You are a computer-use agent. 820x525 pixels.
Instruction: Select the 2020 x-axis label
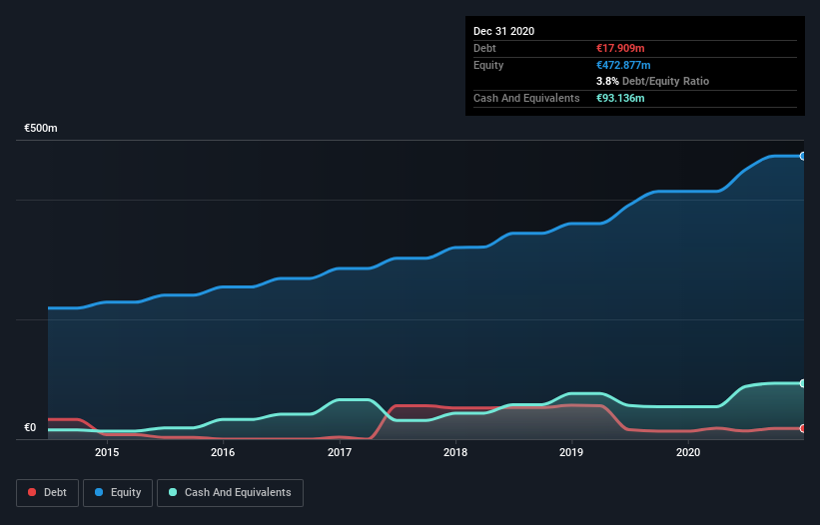point(688,452)
